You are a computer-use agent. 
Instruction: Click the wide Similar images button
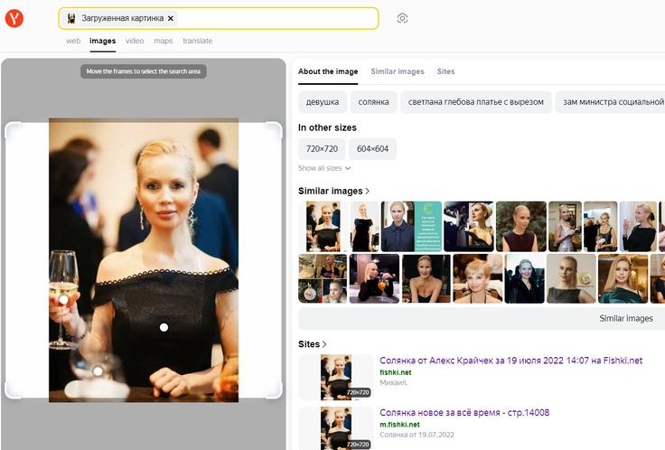click(x=482, y=318)
